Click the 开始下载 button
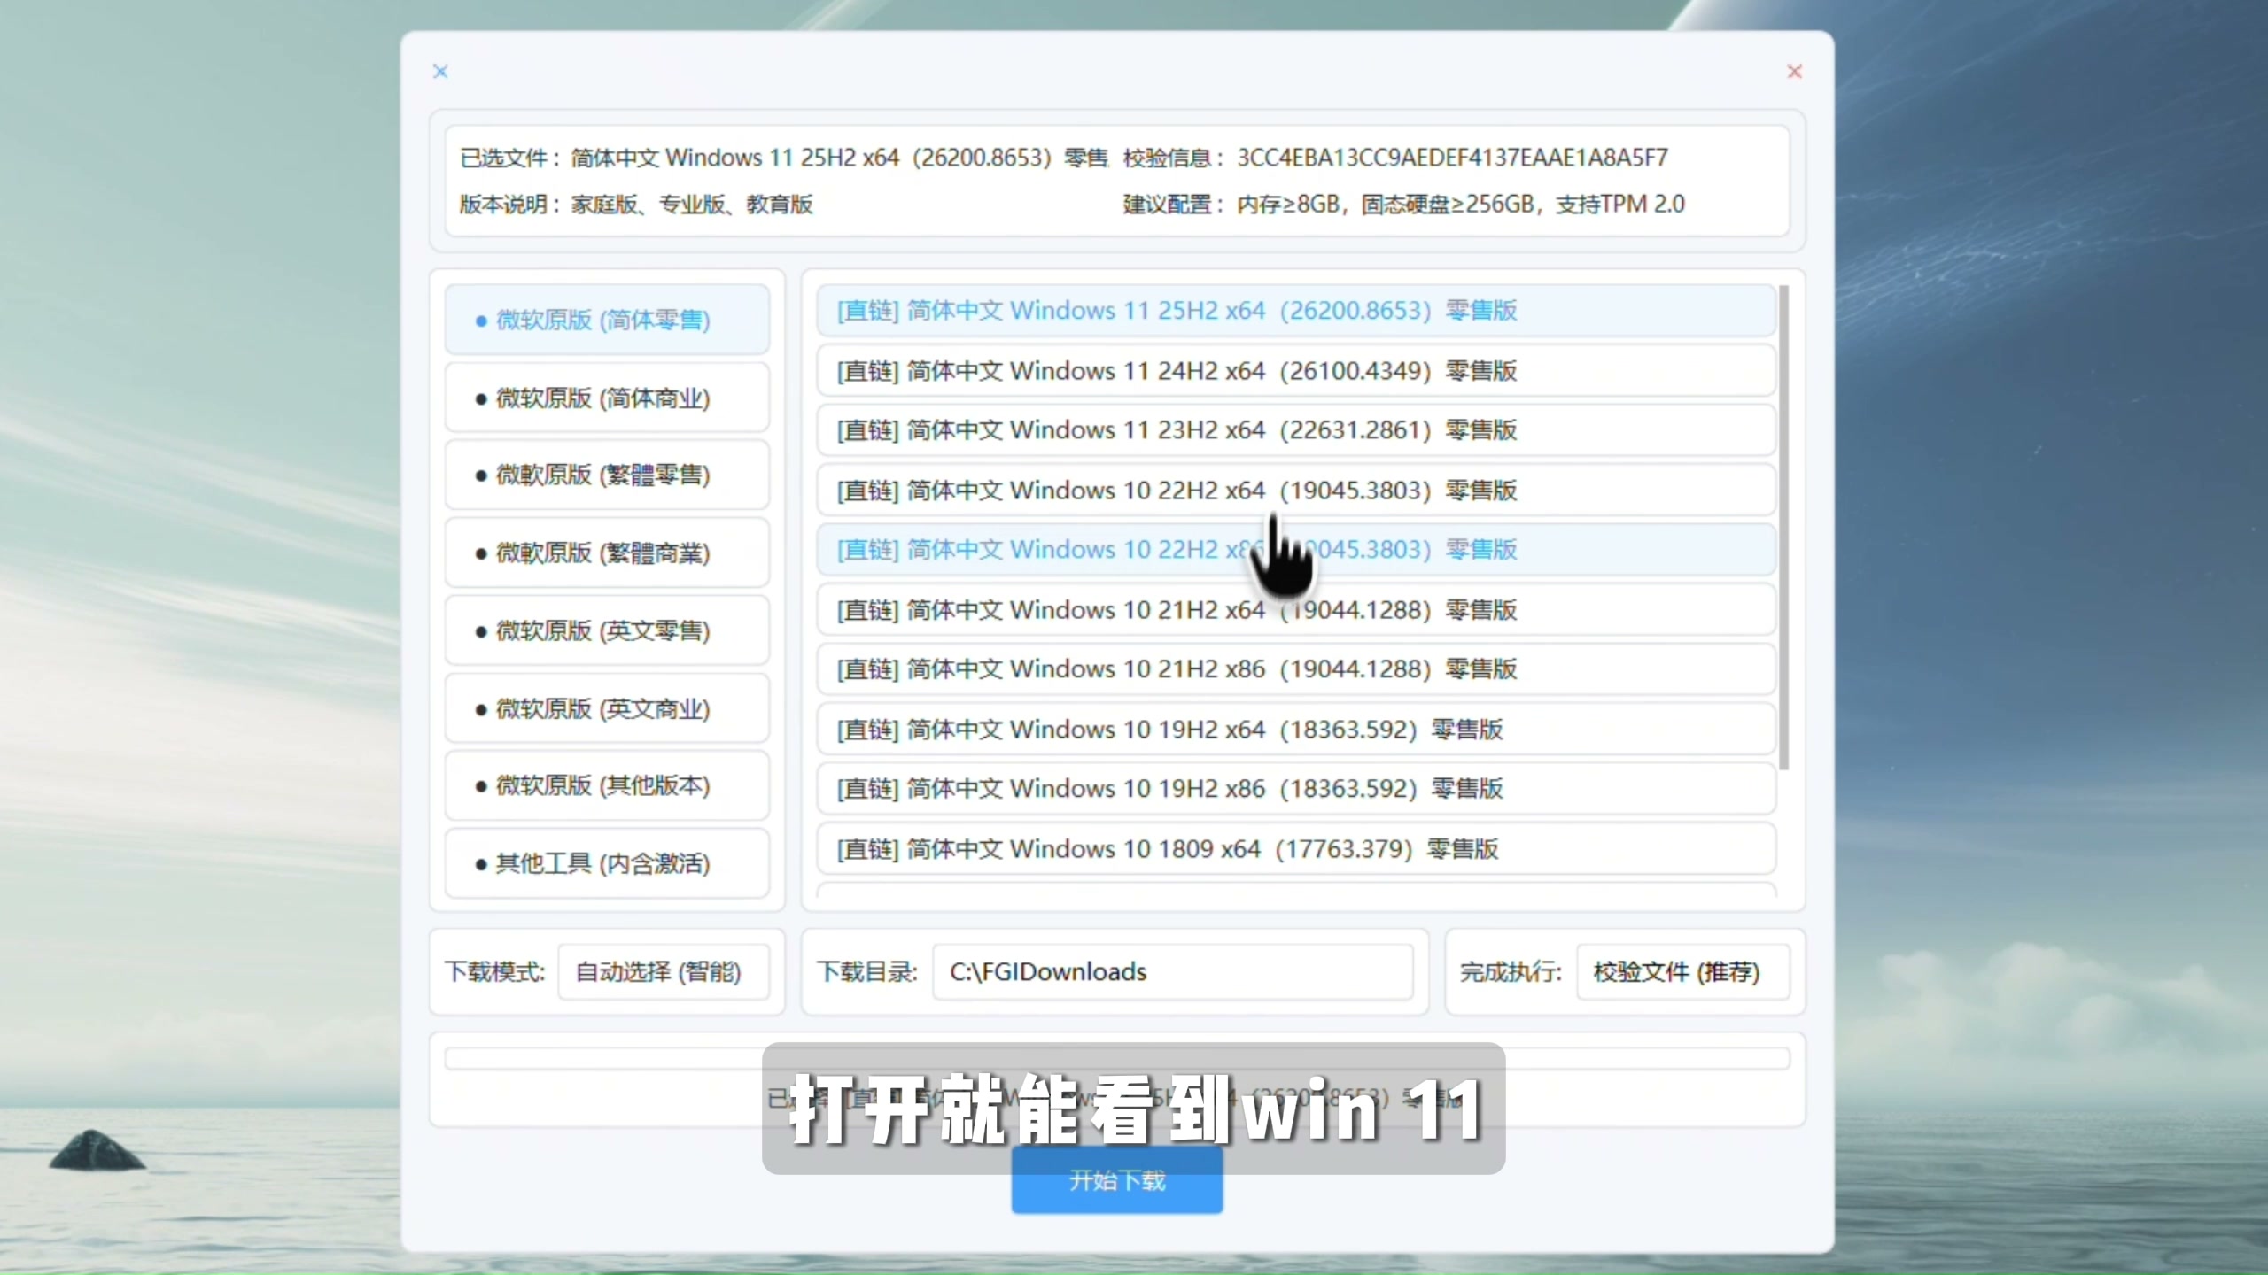2268x1275 pixels. 1117,1180
